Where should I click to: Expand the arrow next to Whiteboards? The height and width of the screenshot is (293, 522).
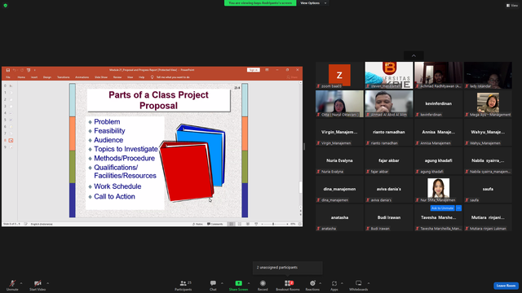pos(369,283)
